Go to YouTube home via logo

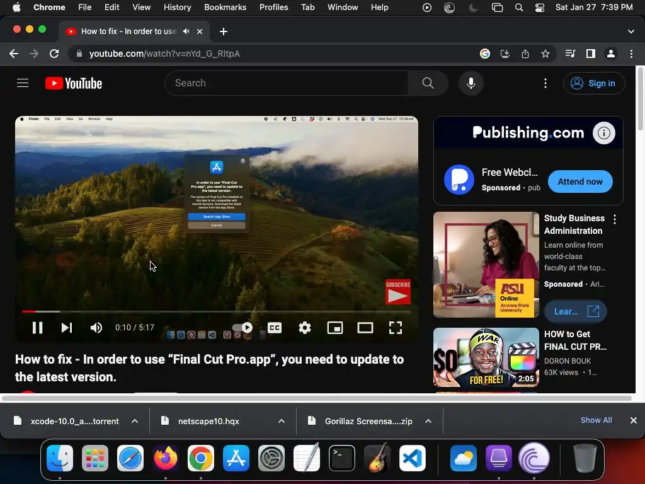(74, 83)
